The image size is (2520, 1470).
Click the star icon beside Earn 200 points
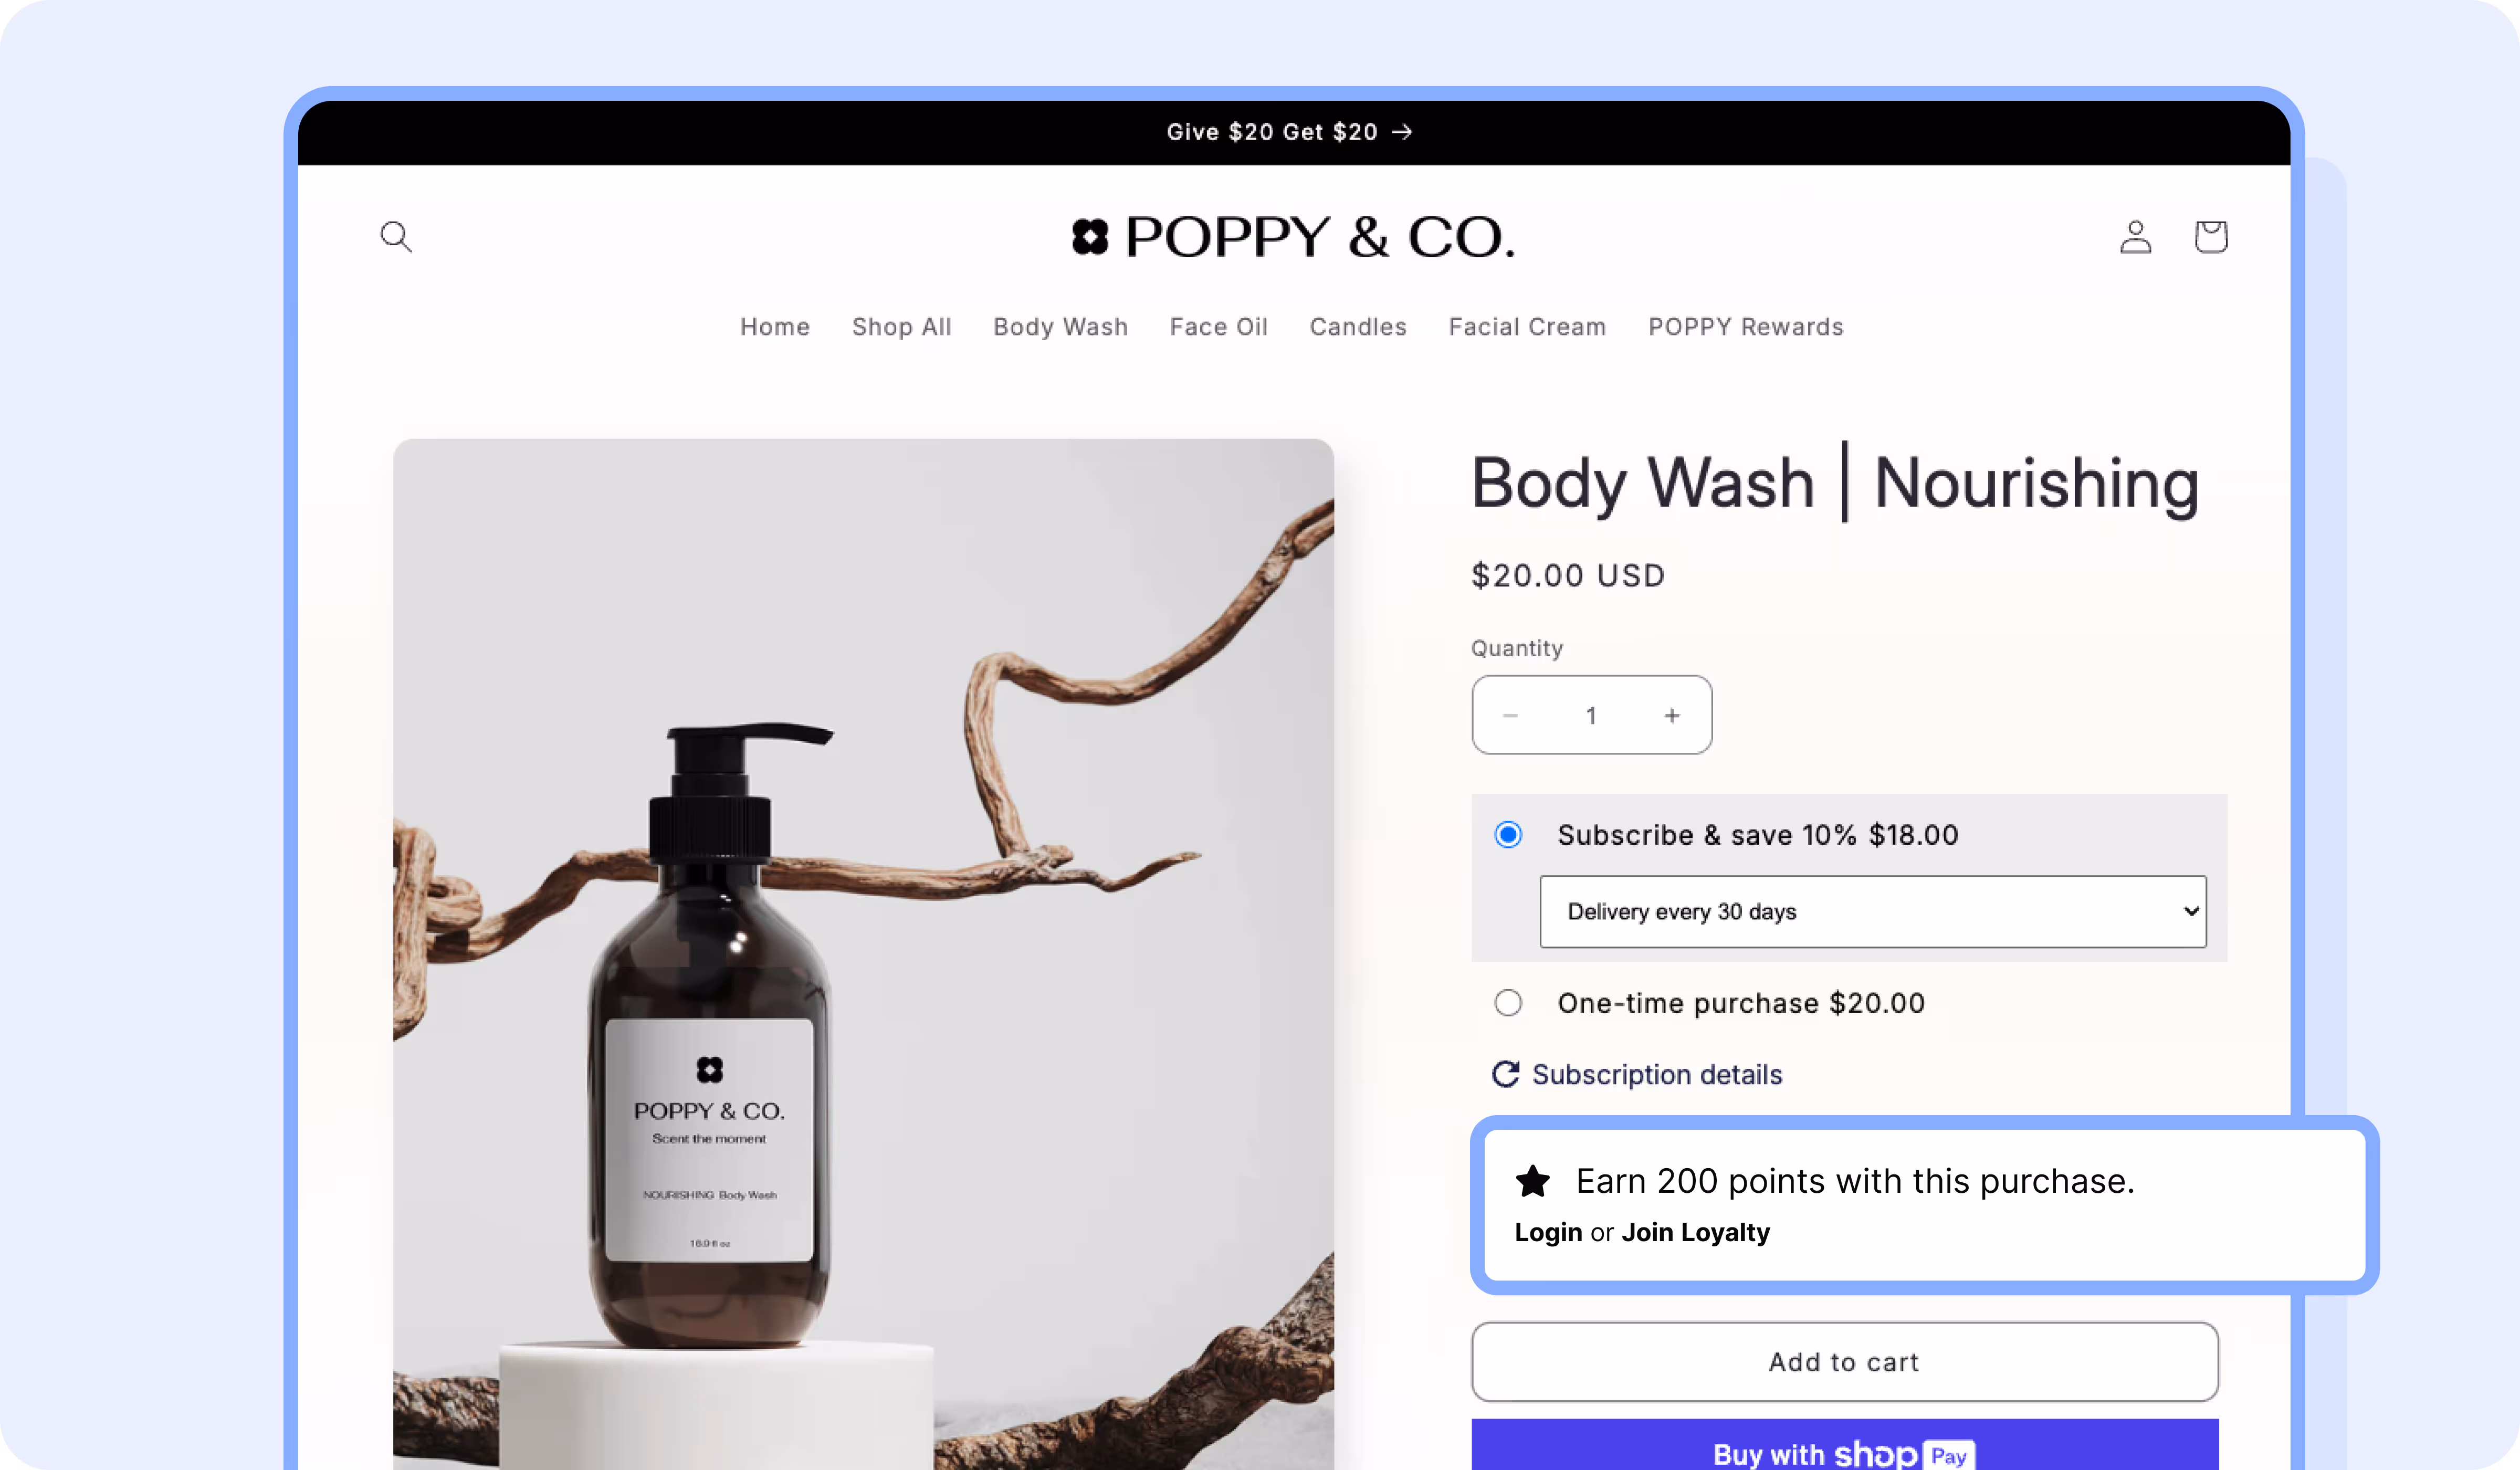coord(1532,1181)
